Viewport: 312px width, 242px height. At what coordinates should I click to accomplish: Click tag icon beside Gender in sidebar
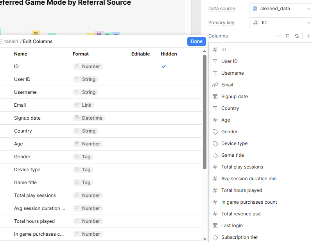215,132
